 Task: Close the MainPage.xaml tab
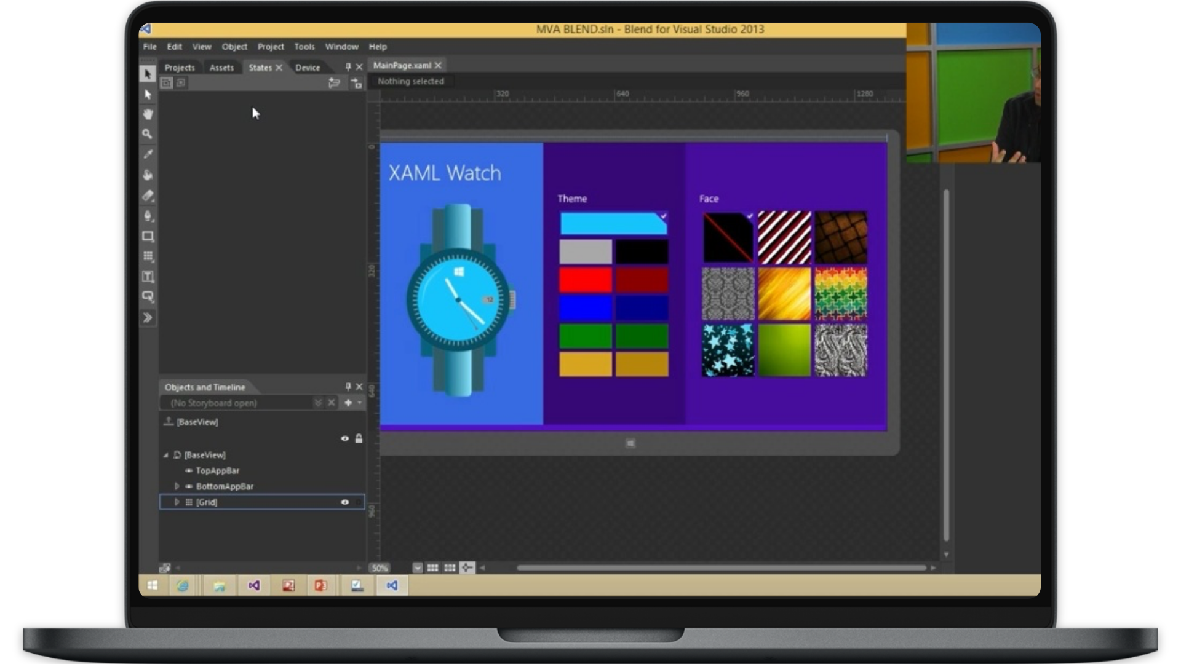tap(438, 65)
